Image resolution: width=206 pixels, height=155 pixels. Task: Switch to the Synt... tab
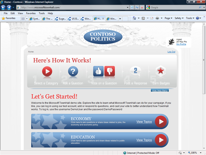[x=35, y=19]
